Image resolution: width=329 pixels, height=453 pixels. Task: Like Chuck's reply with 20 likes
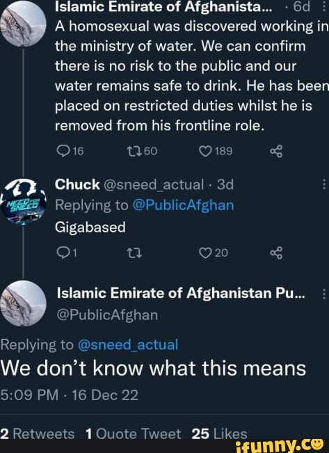click(x=206, y=253)
